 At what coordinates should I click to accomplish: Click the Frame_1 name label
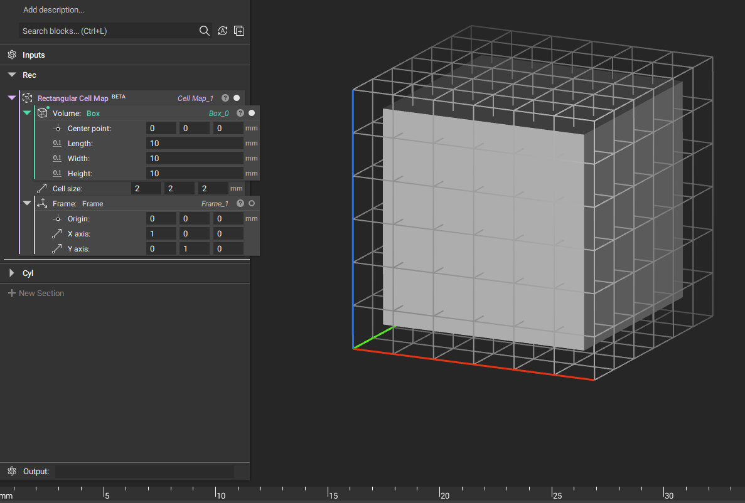click(x=215, y=204)
